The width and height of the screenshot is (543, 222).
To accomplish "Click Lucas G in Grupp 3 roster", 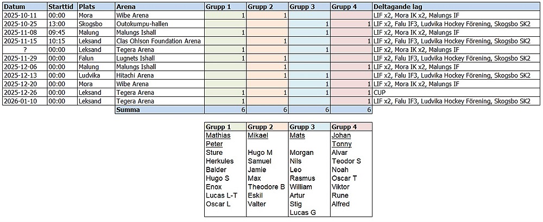I will tap(303, 213).
